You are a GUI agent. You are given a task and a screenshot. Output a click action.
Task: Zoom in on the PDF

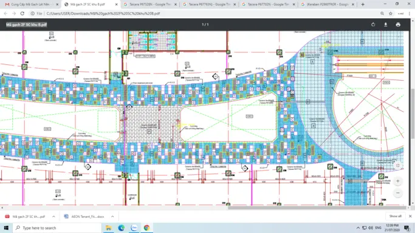(x=397, y=181)
